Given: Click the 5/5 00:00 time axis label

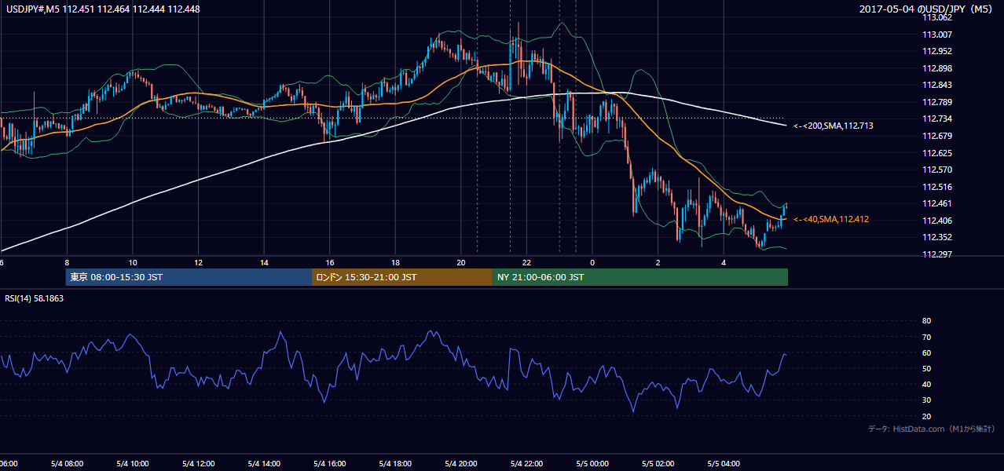Looking at the screenshot, I should 592,464.
